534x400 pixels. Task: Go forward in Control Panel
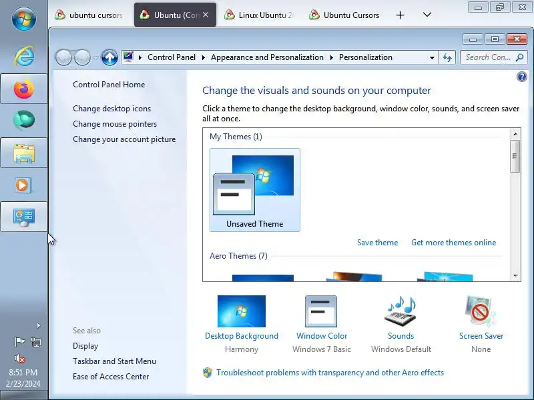pos(82,57)
